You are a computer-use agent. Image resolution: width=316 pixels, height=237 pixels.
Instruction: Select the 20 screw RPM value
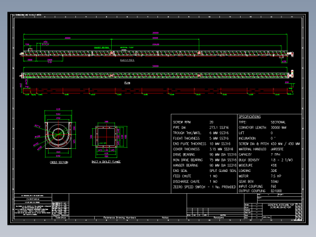tap(211, 122)
